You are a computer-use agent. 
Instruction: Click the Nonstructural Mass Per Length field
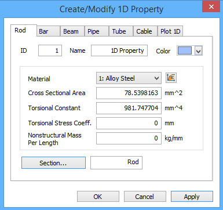click(x=129, y=138)
